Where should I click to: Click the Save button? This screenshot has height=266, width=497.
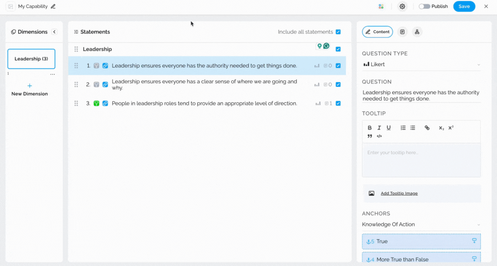464,6
